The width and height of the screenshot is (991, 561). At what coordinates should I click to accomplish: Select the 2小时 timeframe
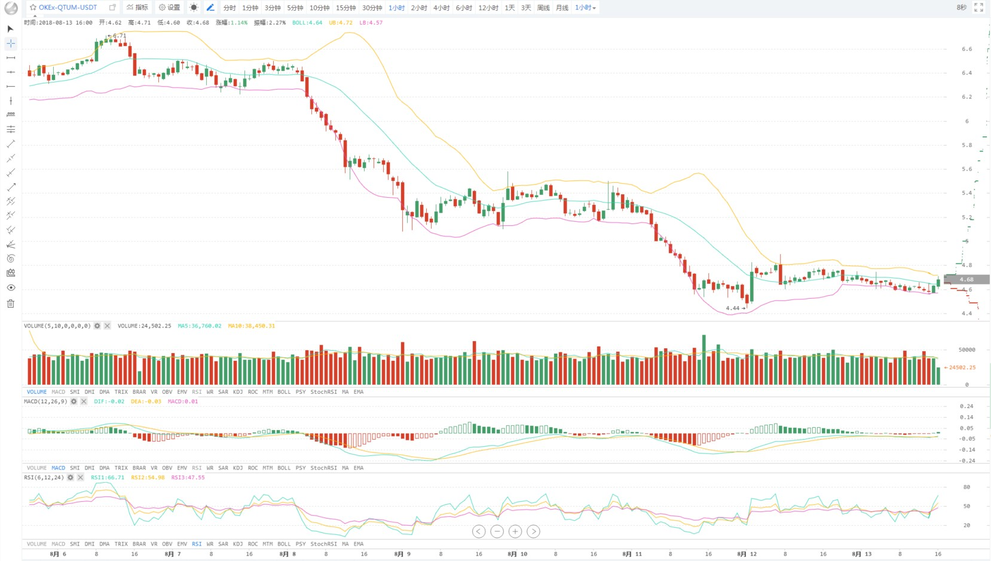pos(419,8)
